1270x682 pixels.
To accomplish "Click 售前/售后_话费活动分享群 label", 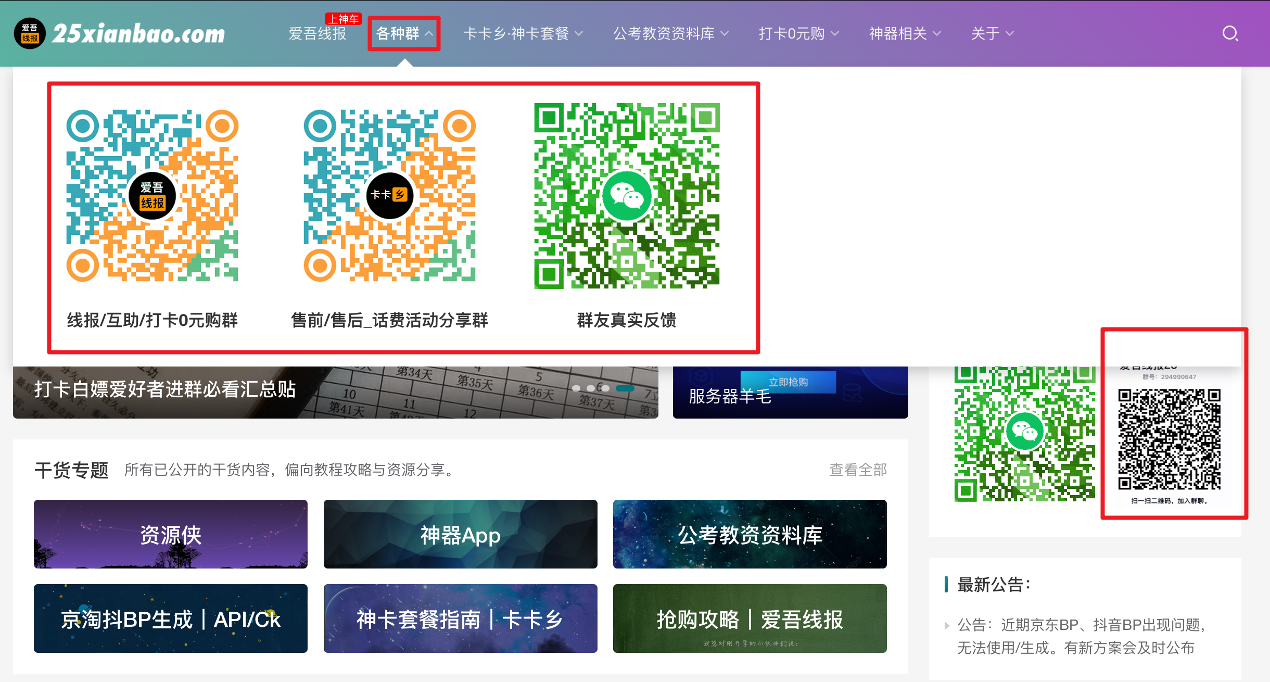I will point(390,320).
